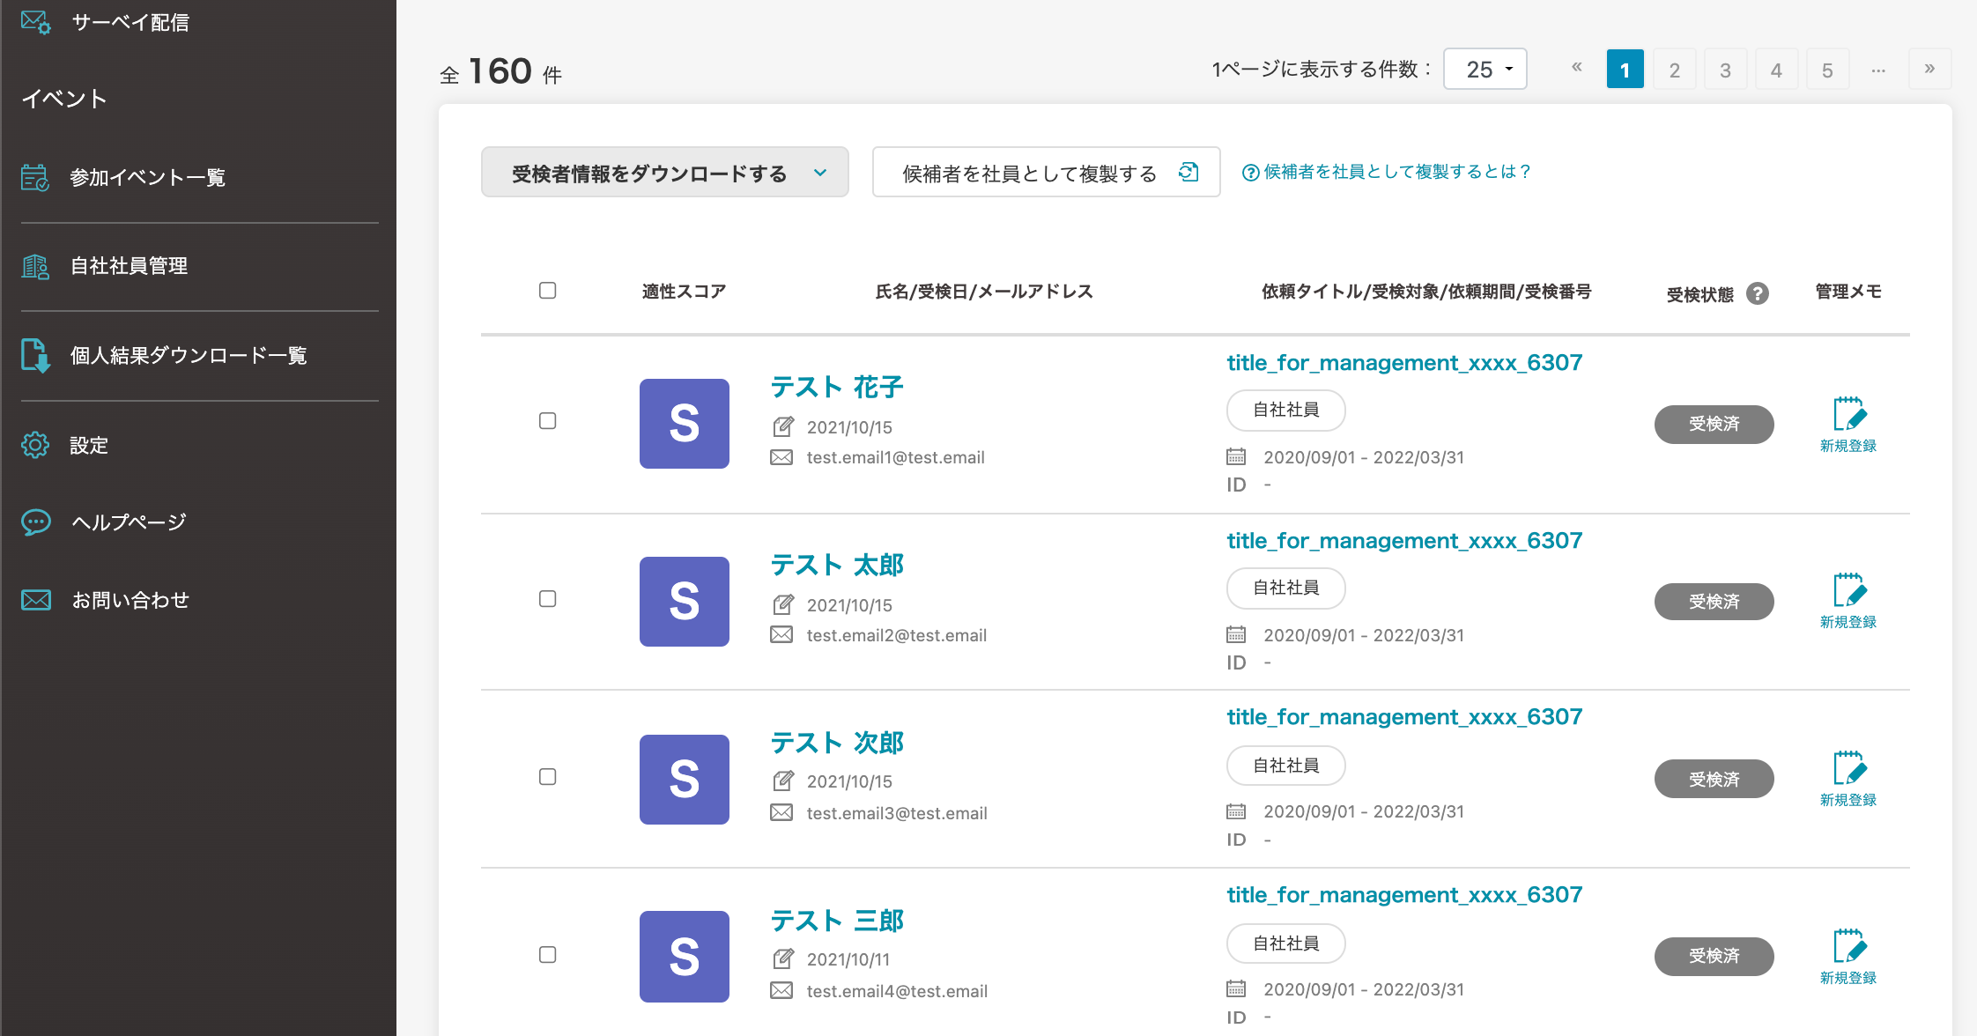
Task: Open 候補者を社員として複製するとは？ help link
Action: pyautogui.click(x=1387, y=172)
